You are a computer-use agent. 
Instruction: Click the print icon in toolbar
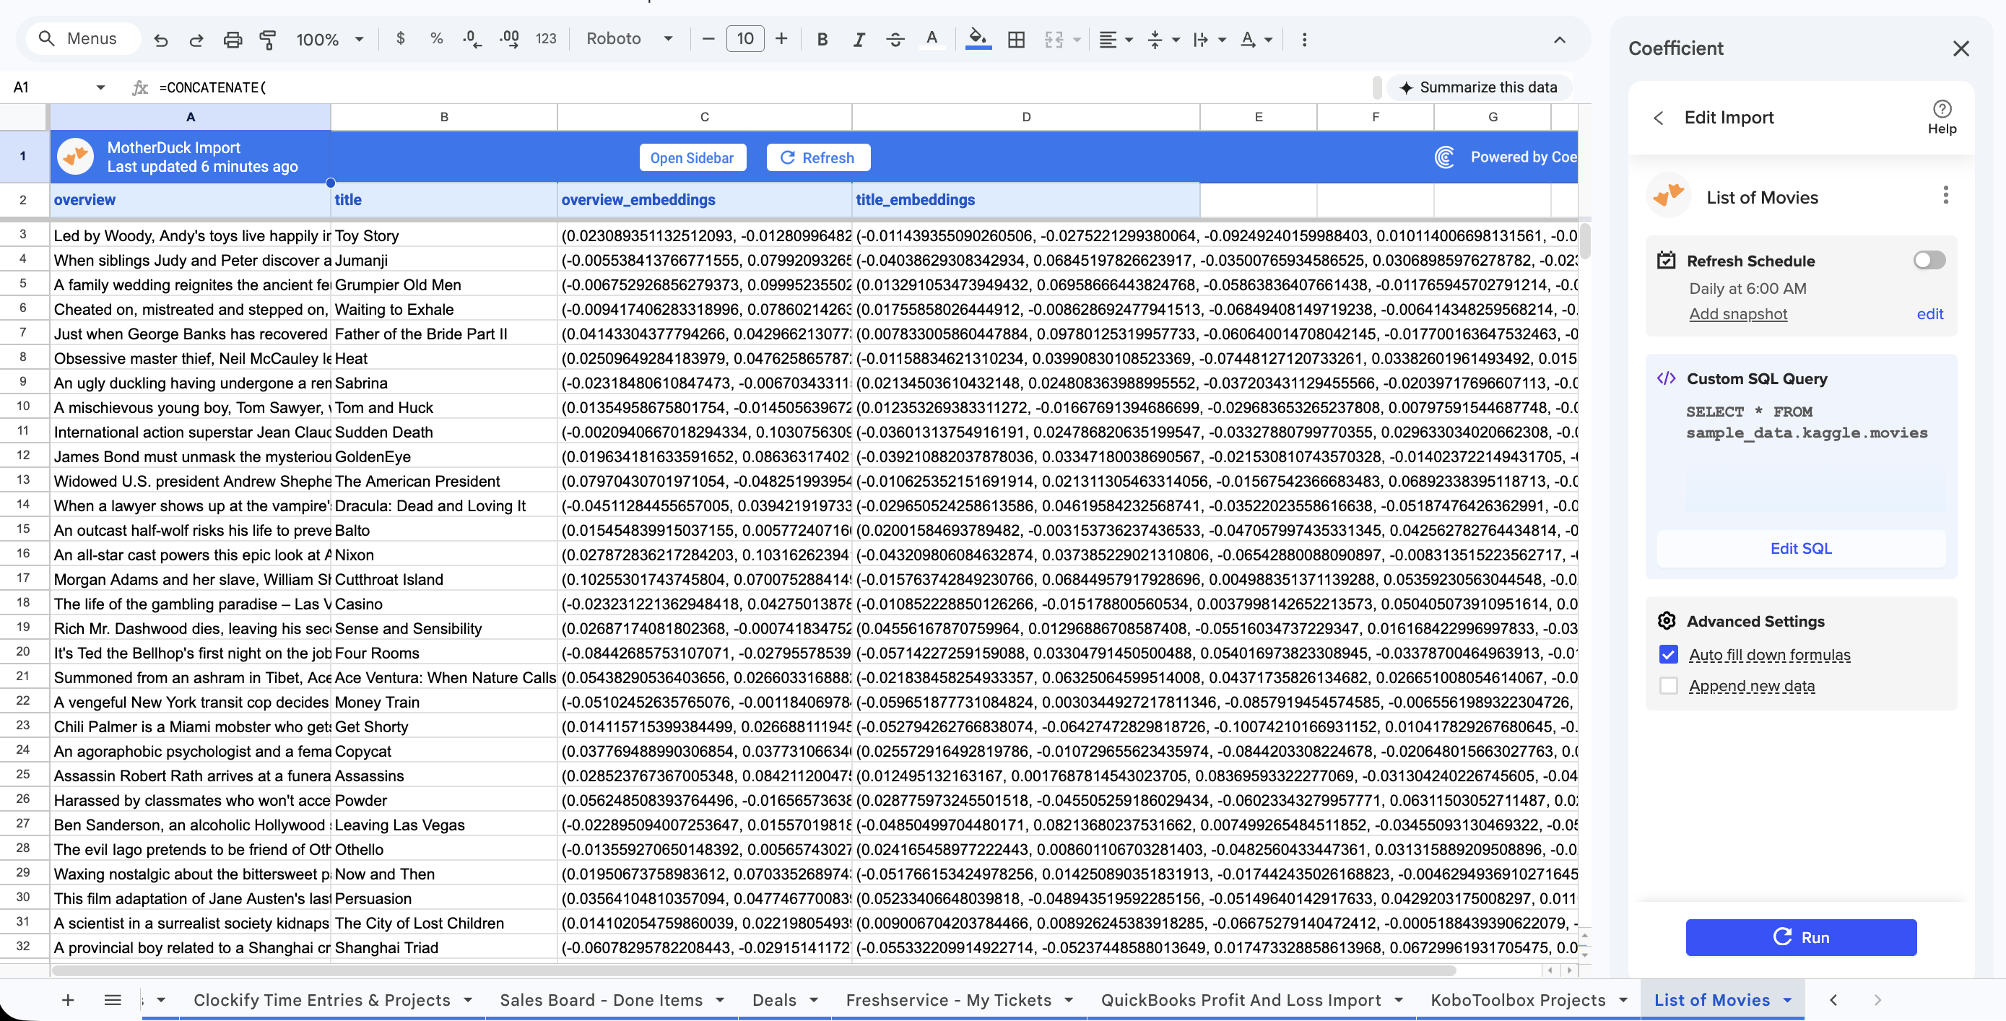tap(232, 39)
